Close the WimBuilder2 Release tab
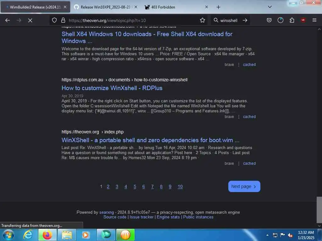Screen dimensions: 322x241 tap(65, 7)
